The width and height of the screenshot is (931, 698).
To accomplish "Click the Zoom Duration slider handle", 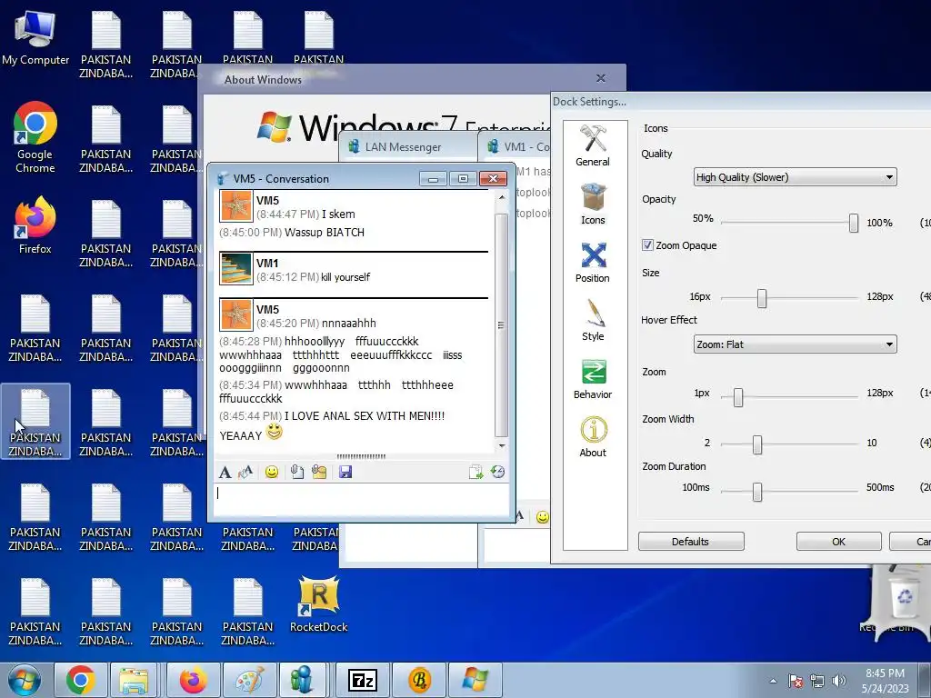I will point(757,491).
